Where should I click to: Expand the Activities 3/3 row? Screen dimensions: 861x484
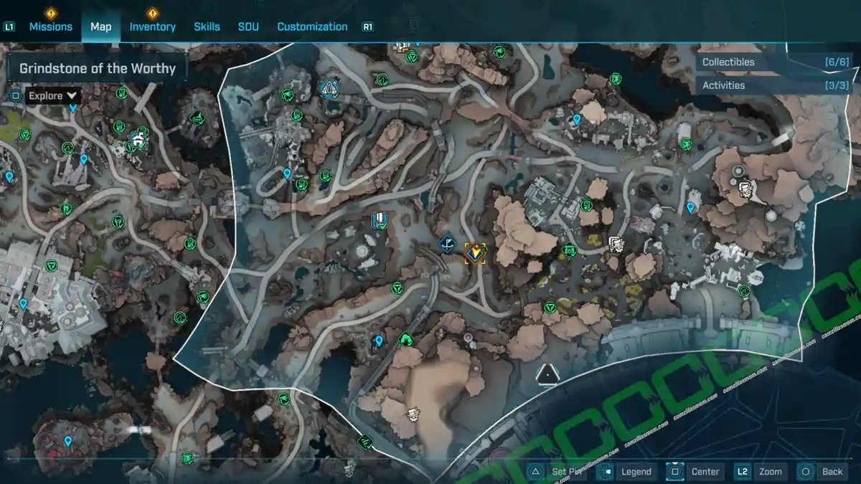pyautogui.click(x=775, y=85)
